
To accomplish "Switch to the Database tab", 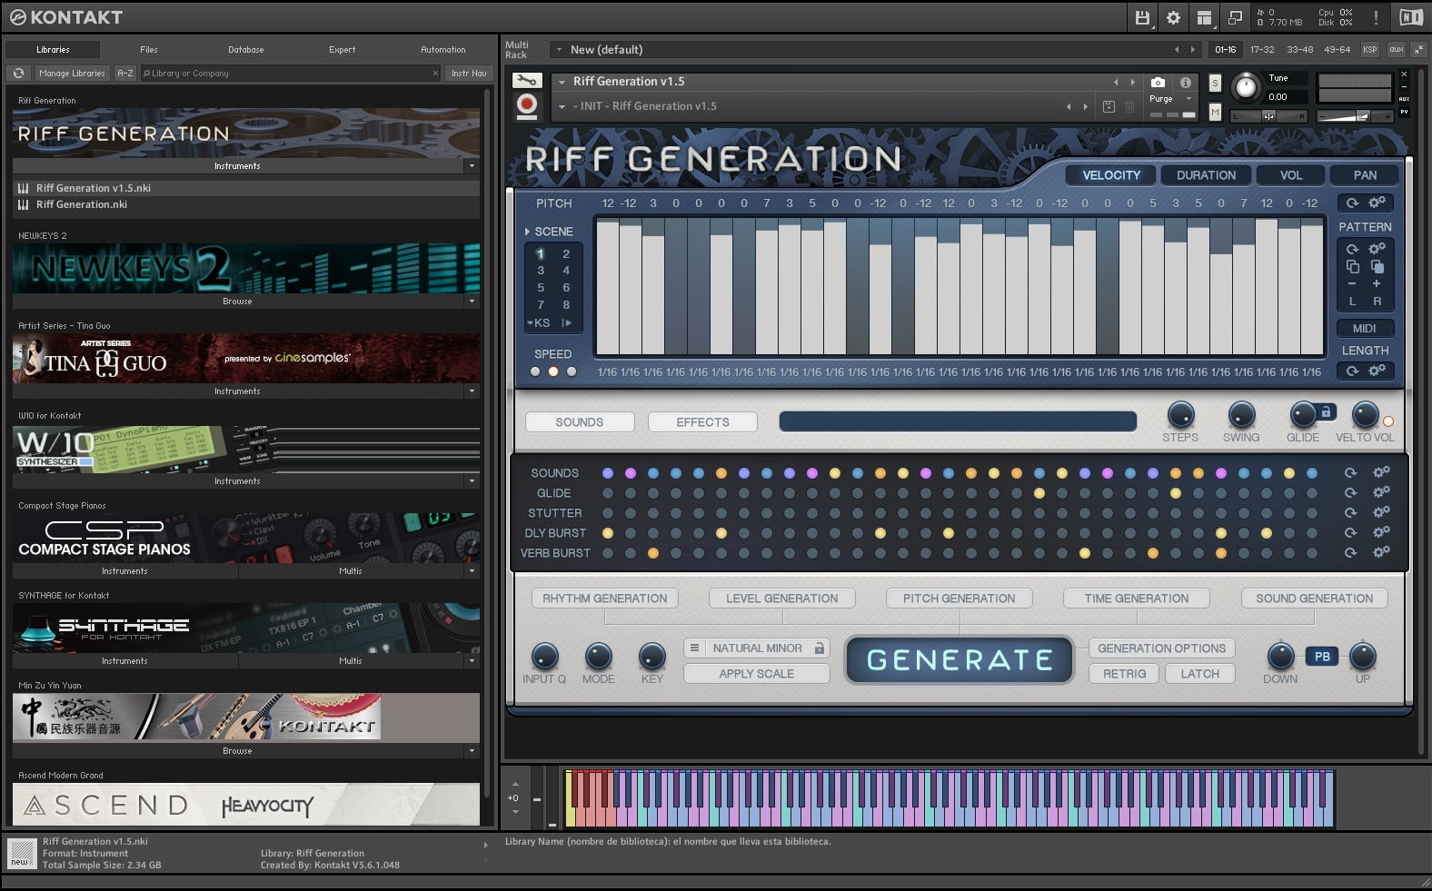I will 246,50.
